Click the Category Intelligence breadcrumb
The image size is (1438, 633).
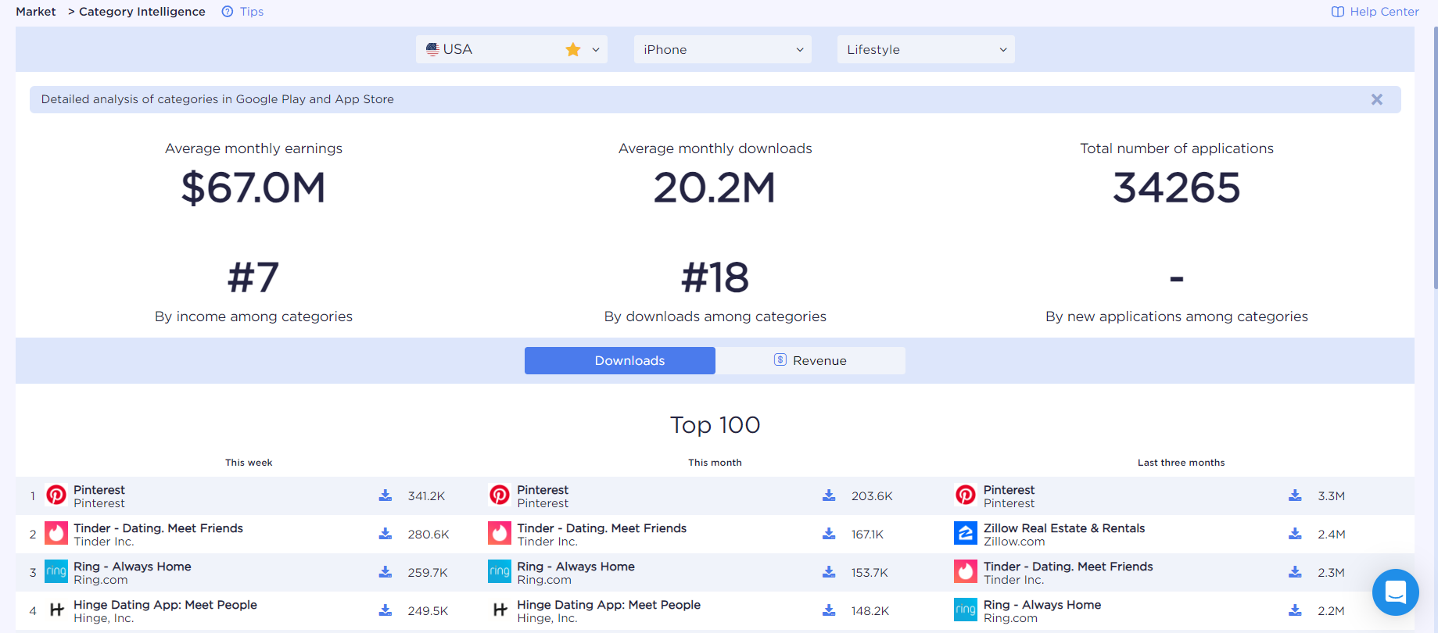click(142, 12)
